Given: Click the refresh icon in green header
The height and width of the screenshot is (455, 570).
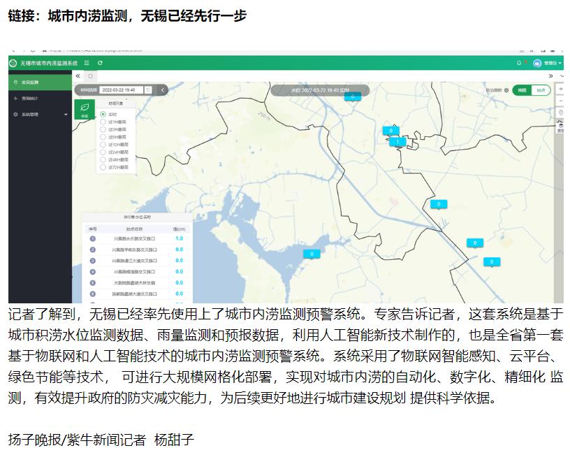Looking at the screenshot, I should tap(100, 63).
